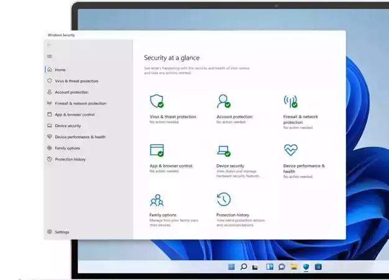This screenshot has width=389, height=280.
Task: Click the gear icon beside Settings
Action: pyautogui.click(x=50, y=231)
